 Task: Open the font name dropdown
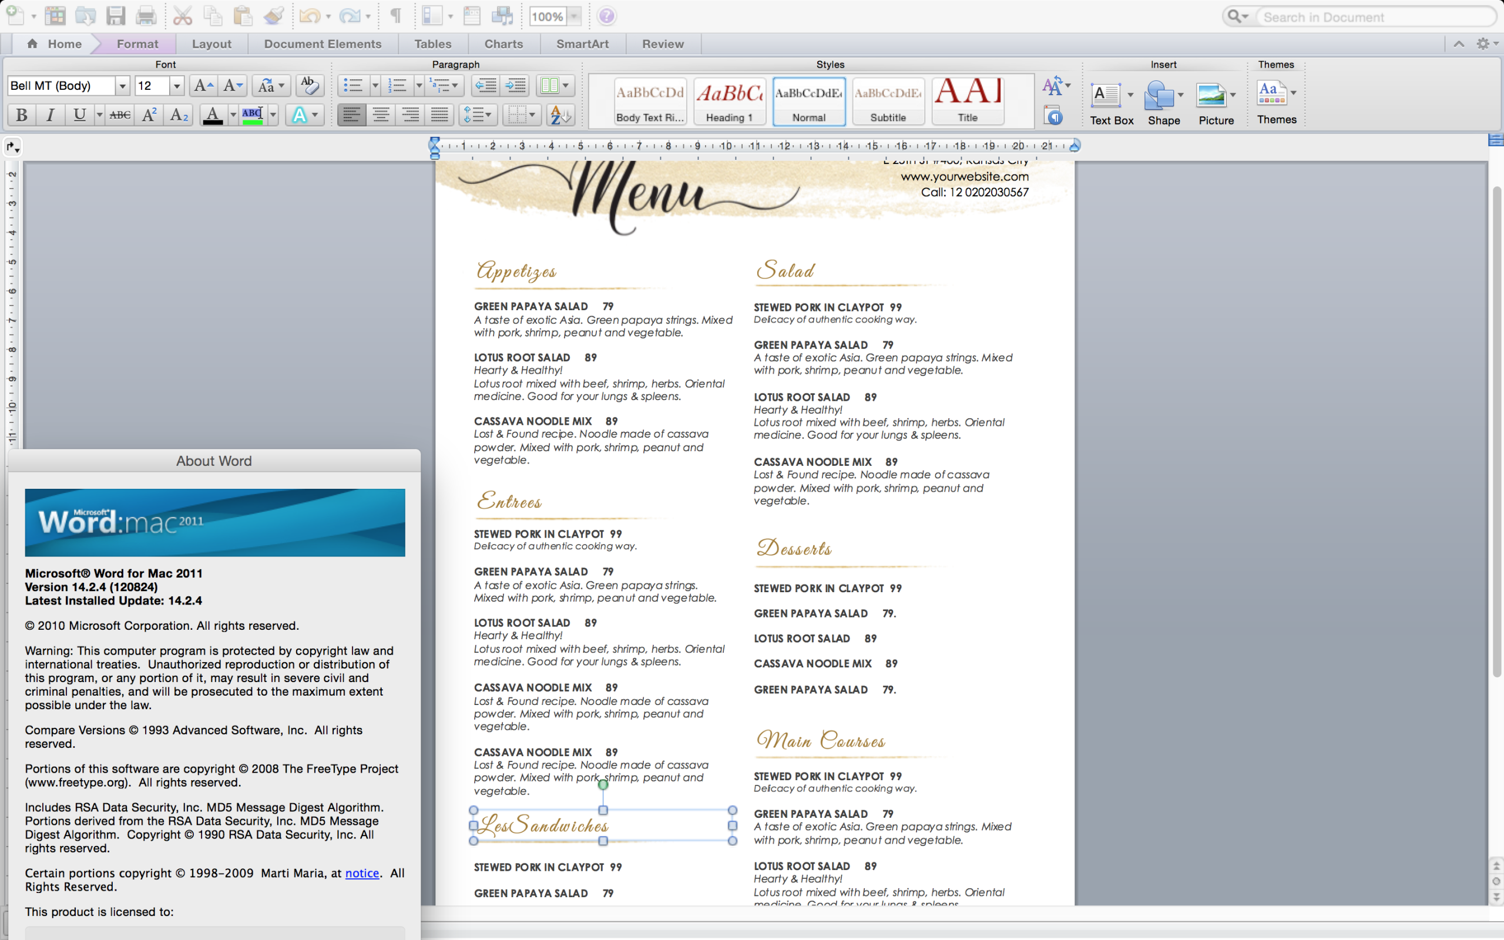(x=122, y=86)
